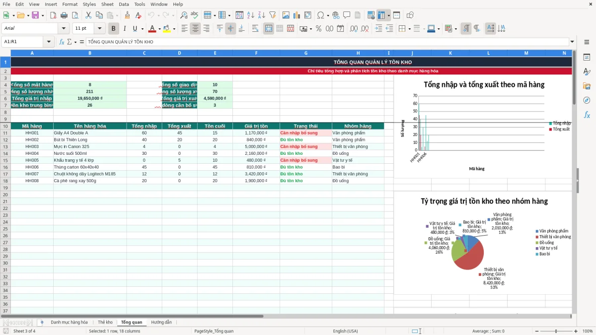Apply the red font color swatch
The width and height of the screenshot is (596, 335).
(x=152, y=29)
